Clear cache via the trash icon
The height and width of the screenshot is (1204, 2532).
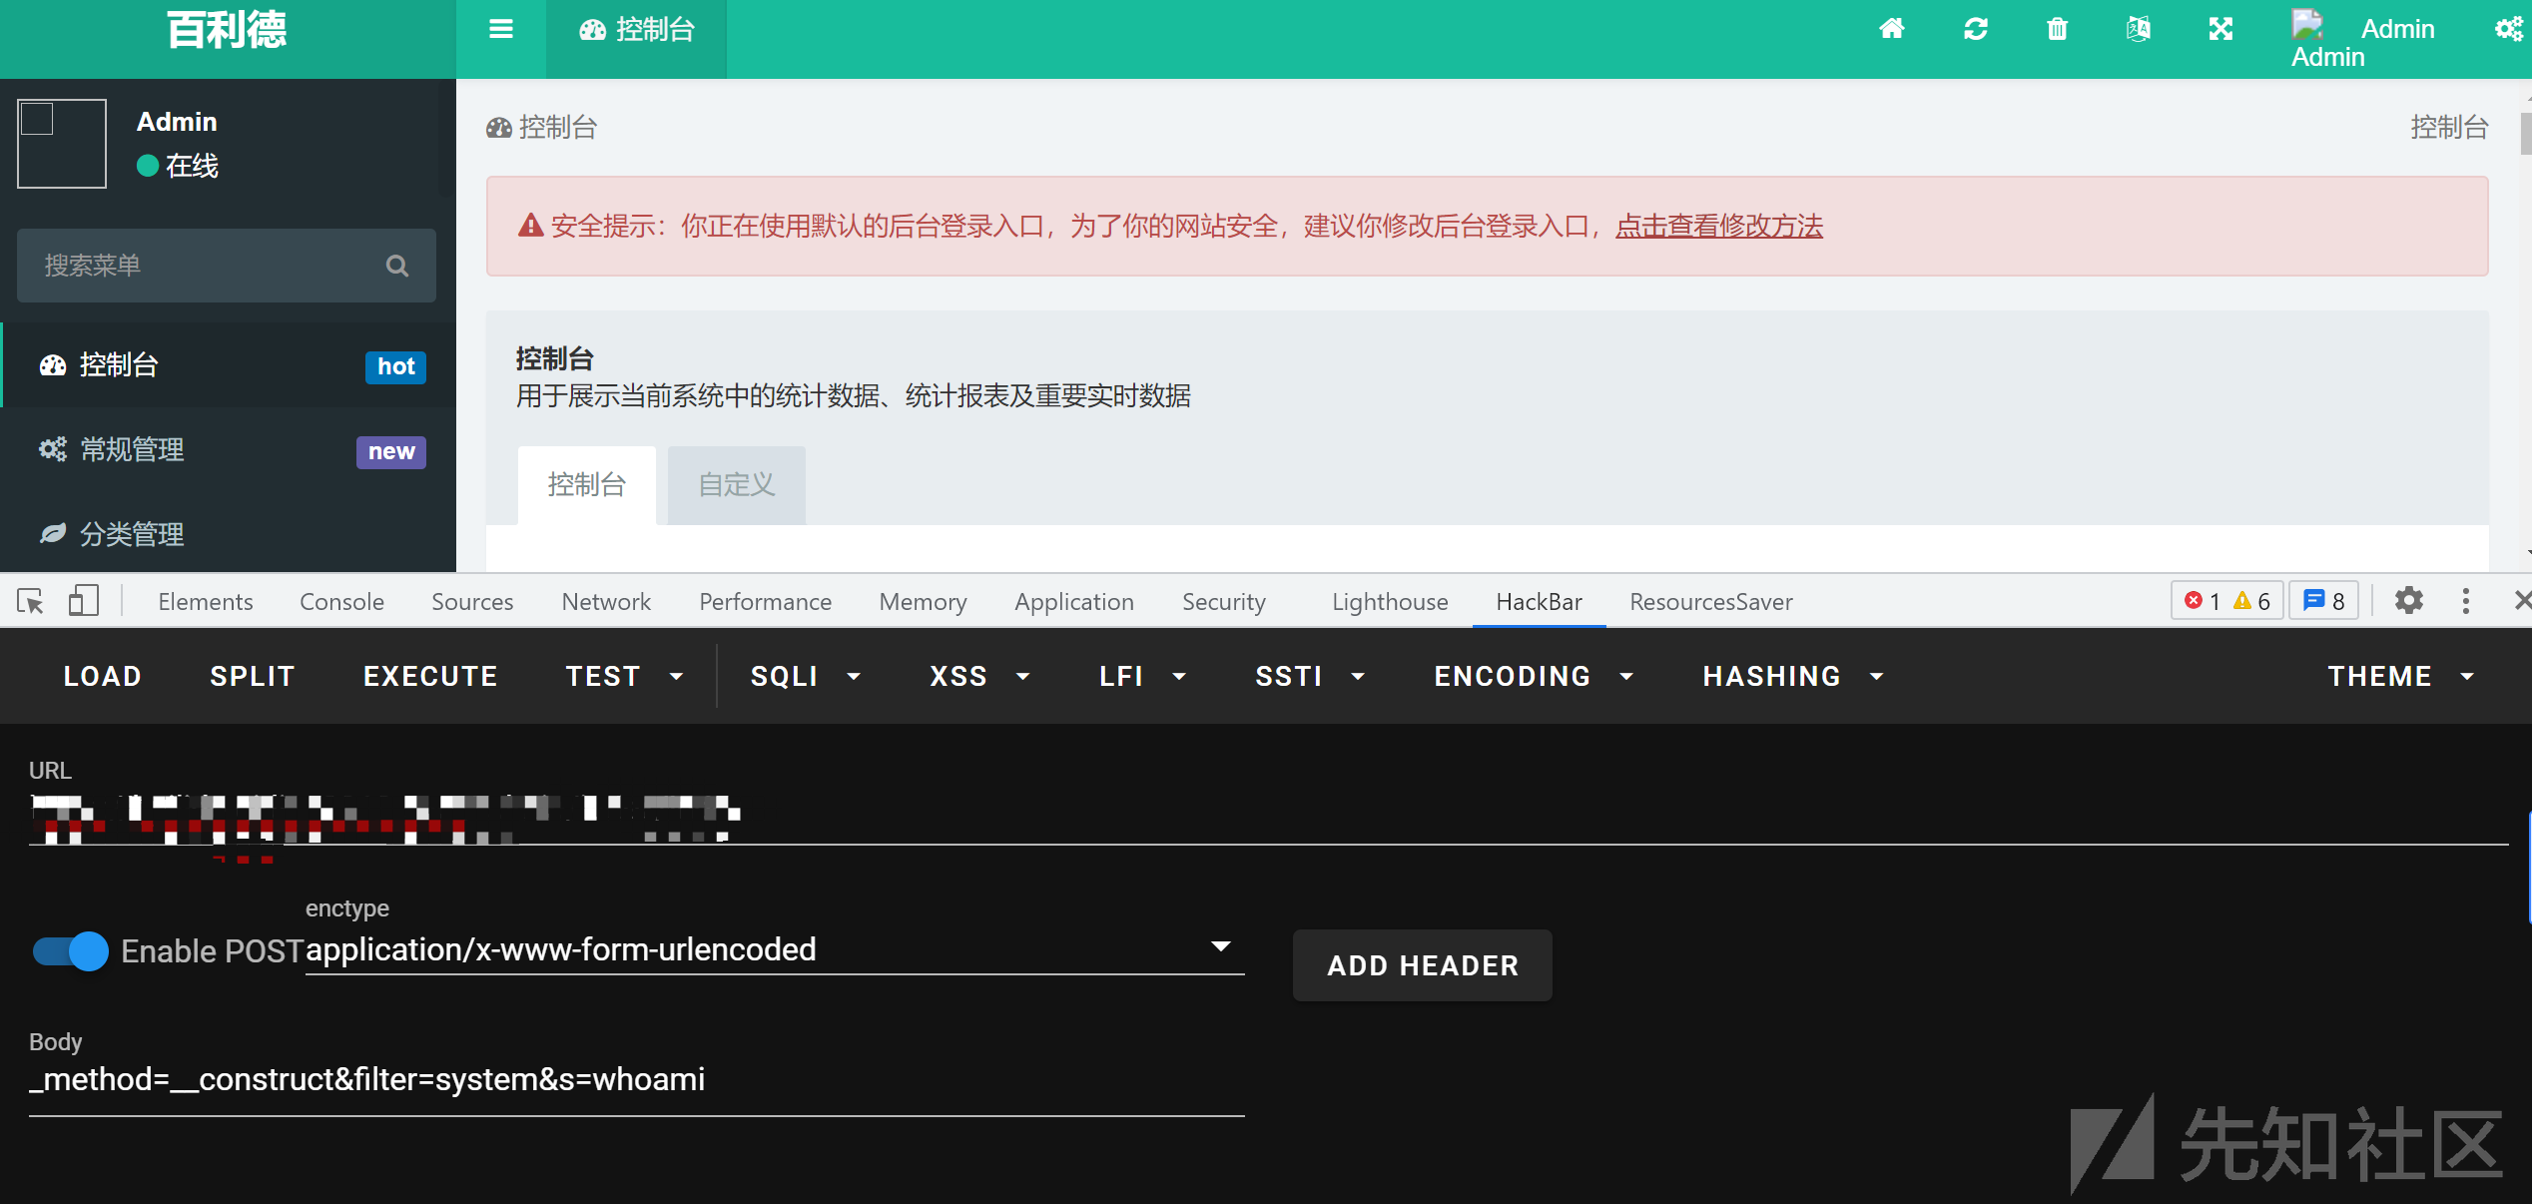2056,28
